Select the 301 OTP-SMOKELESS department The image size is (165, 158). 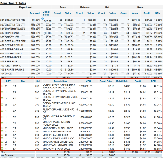pos(13,29)
